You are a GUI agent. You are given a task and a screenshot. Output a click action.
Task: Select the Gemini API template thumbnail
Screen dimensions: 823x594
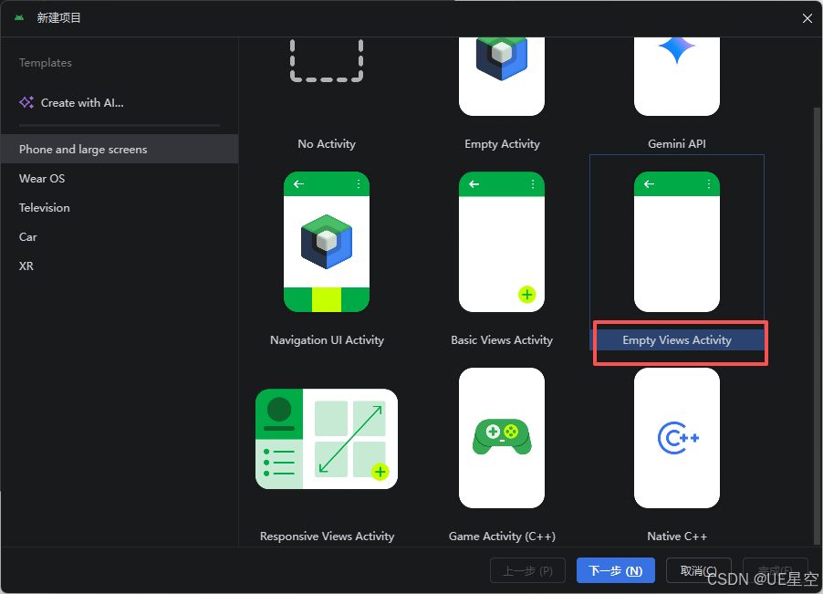pyautogui.click(x=677, y=77)
